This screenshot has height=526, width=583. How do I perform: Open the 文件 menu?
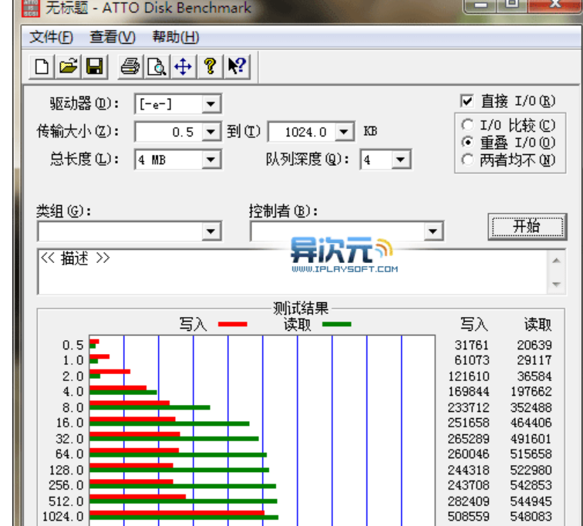click(51, 37)
